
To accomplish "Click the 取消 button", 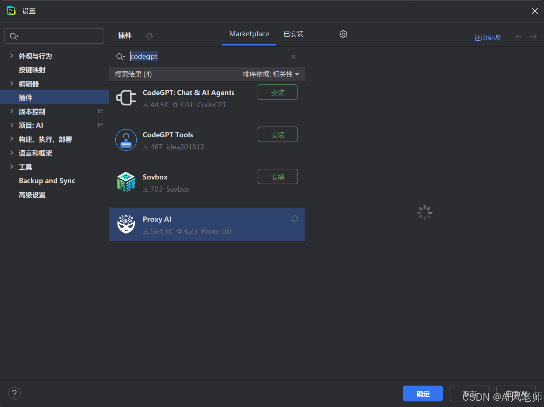I will (469, 394).
